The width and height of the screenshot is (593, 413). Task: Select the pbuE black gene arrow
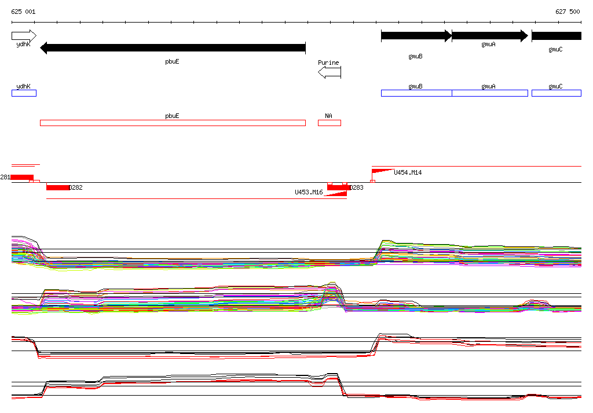click(173, 48)
